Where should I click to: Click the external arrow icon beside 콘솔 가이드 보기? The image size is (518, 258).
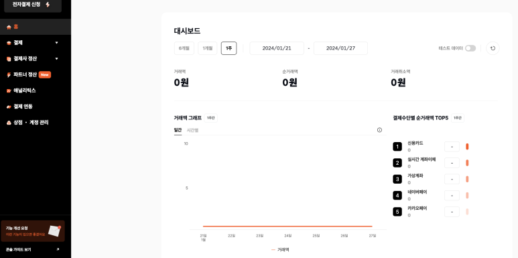point(58,249)
